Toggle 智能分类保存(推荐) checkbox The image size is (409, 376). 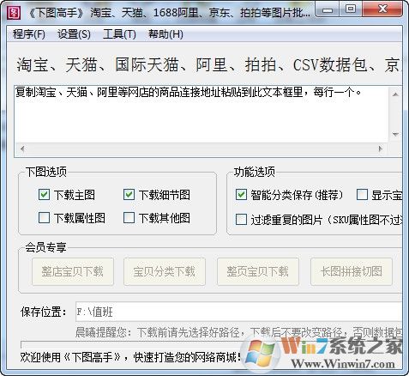point(241,195)
